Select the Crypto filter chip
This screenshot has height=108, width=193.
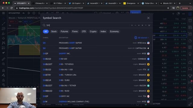click(93, 31)
